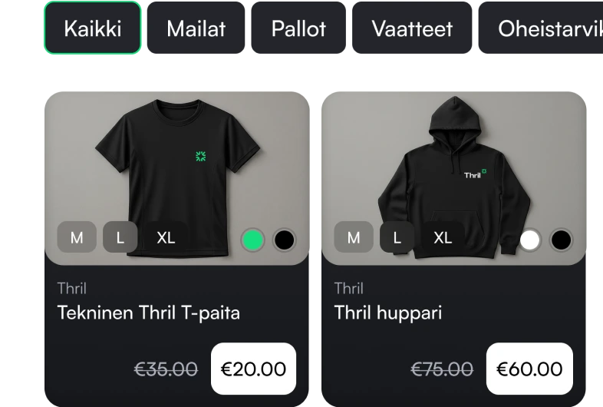Click the €60.00 price button
This screenshot has width=603, height=407.
pos(529,369)
